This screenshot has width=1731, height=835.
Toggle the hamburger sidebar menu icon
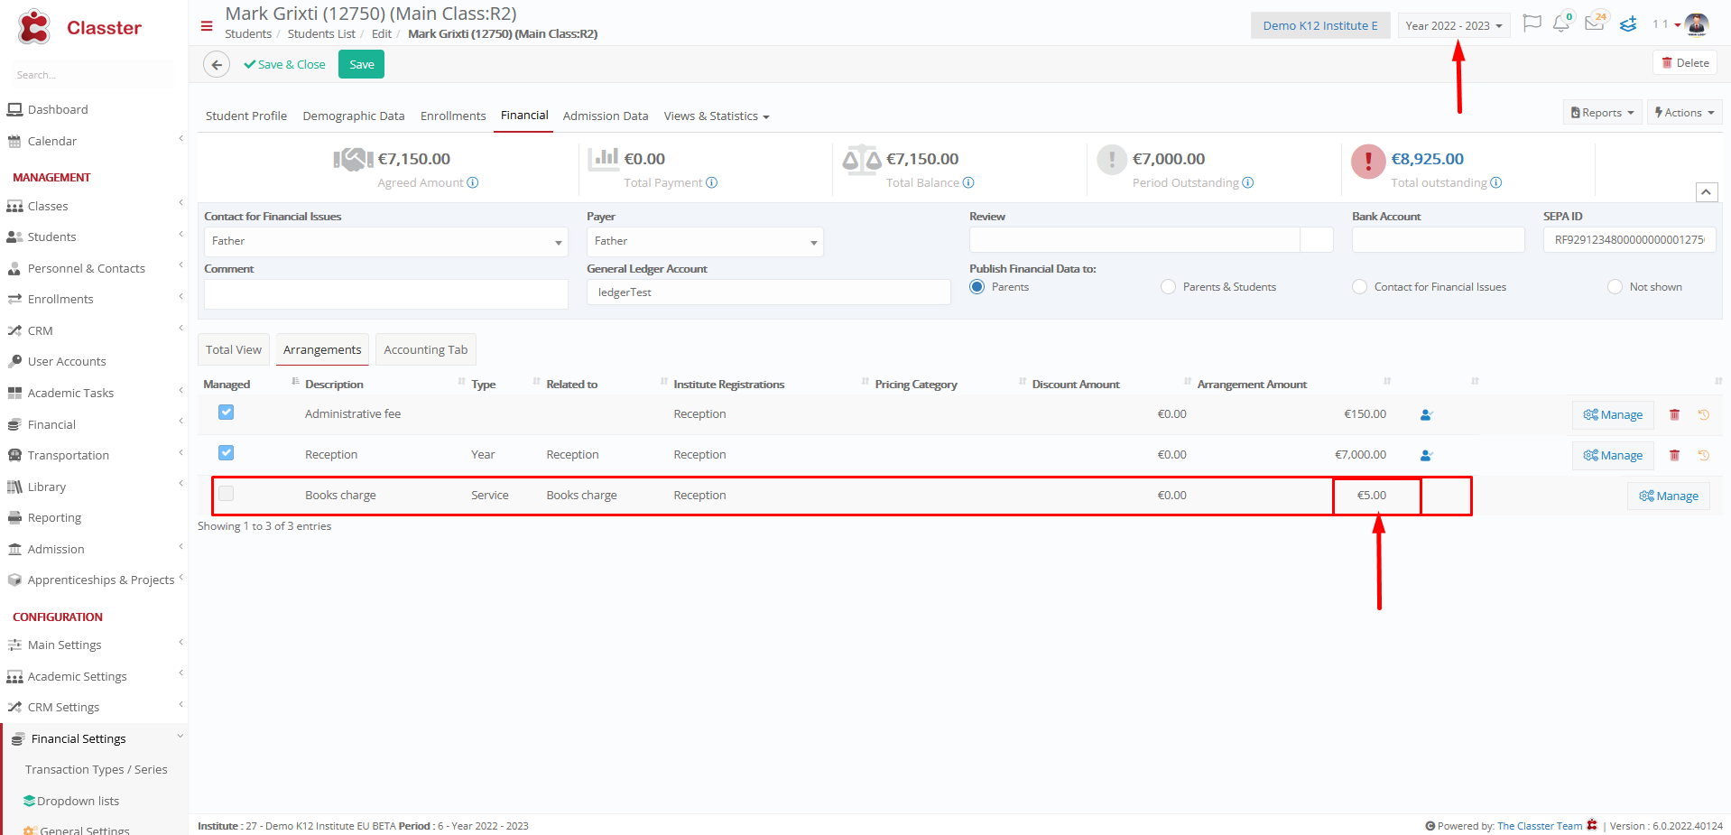207,26
